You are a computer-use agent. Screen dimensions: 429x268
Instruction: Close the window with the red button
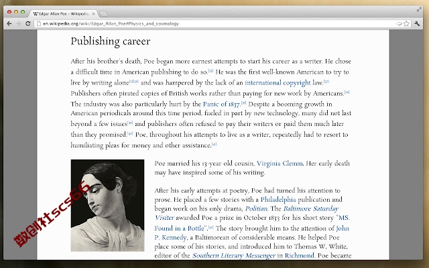(x=9, y=12)
